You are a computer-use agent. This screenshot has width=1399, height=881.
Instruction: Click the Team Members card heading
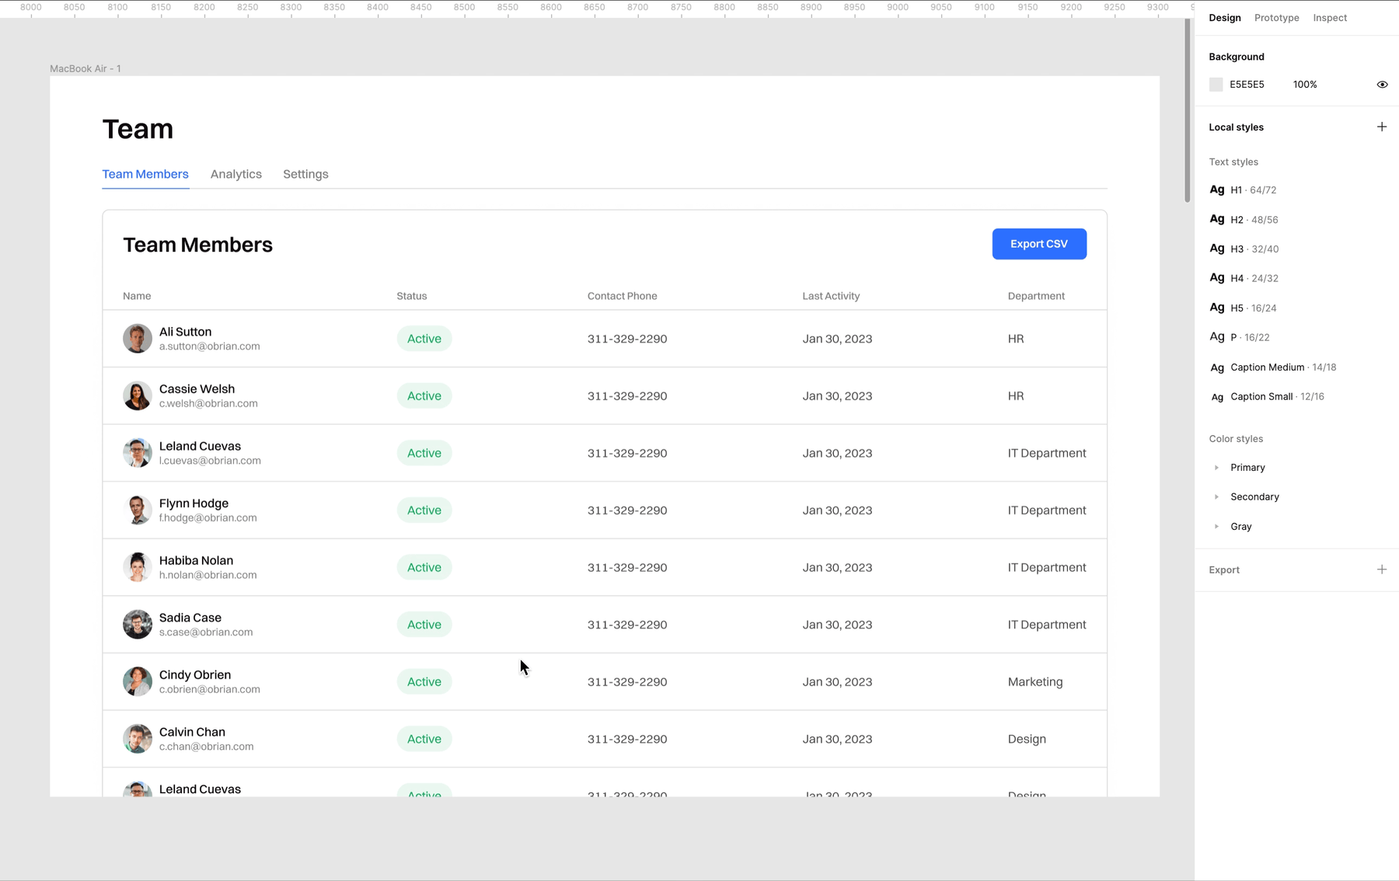(198, 245)
